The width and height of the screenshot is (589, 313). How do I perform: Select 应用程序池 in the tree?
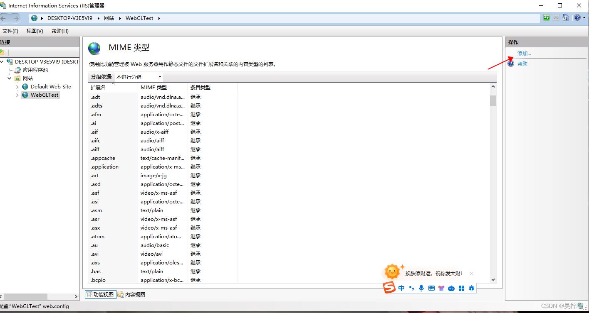(x=35, y=70)
